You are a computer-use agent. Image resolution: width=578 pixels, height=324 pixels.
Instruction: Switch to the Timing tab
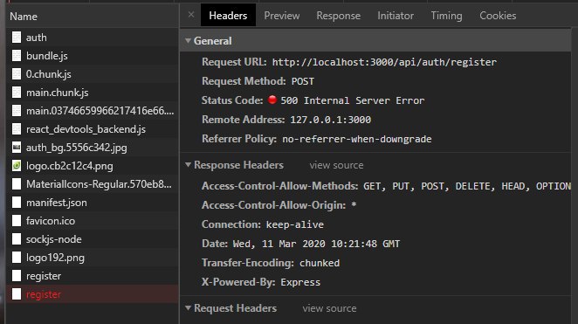[x=446, y=16]
